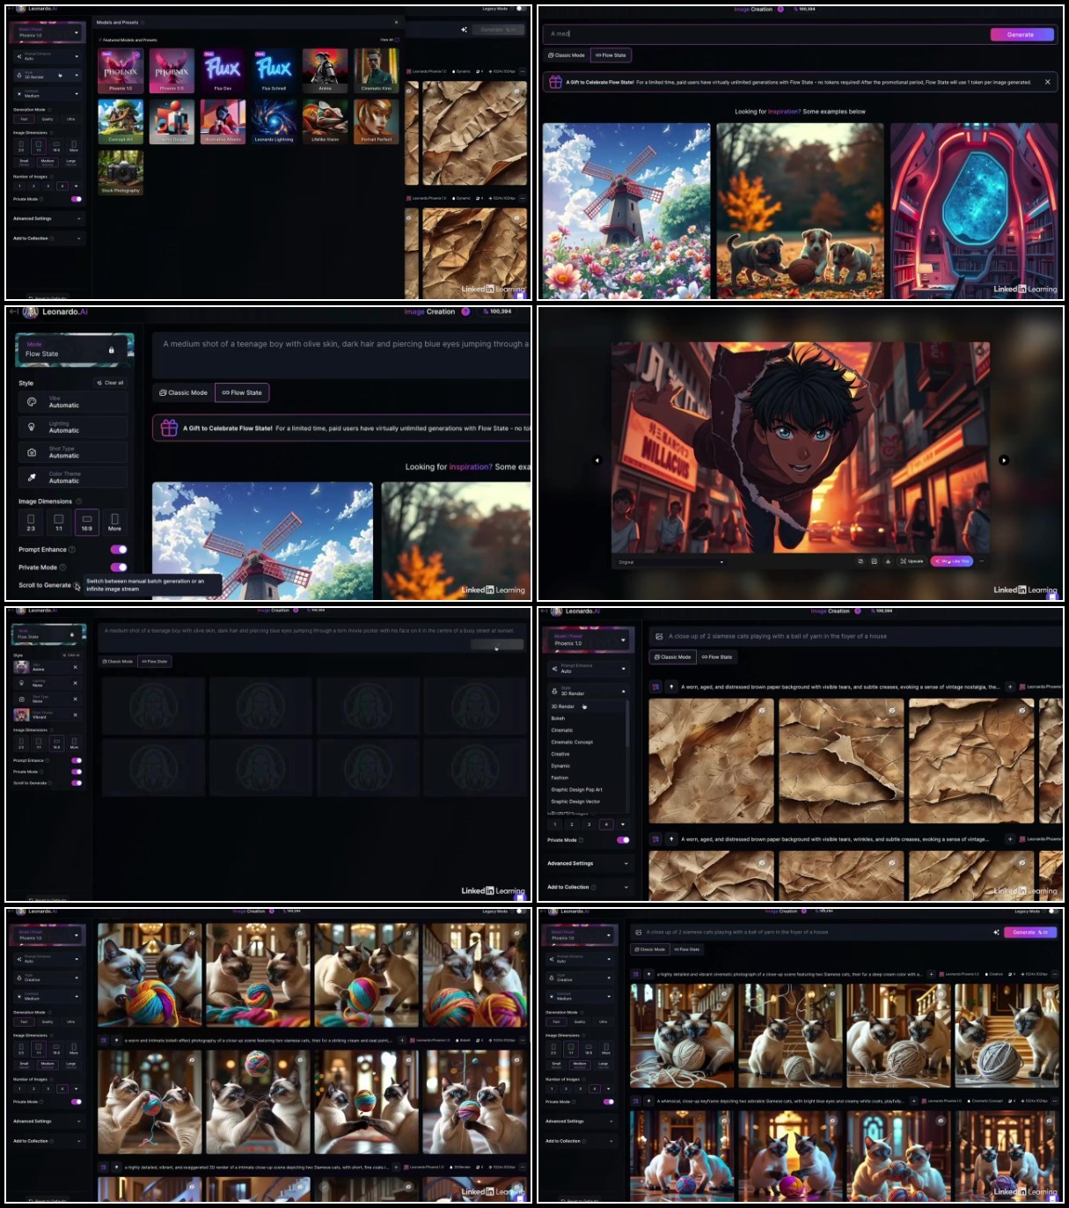The height and width of the screenshot is (1208, 1069).
Task: Click the lock icon in the Flow State mode card
Action: point(111,350)
